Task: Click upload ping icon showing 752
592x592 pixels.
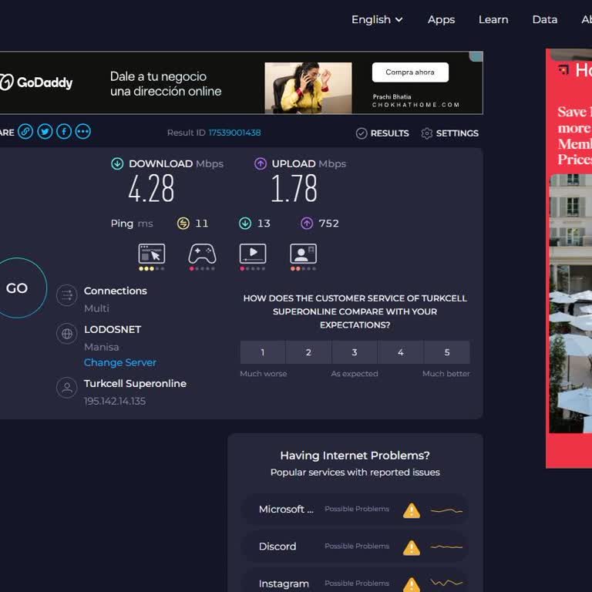Action: 307,224
